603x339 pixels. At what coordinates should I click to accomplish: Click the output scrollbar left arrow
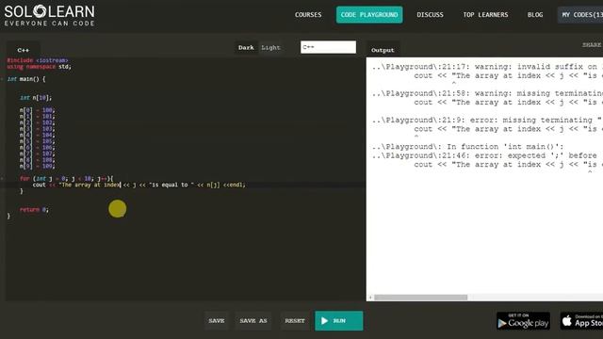pyautogui.click(x=370, y=298)
